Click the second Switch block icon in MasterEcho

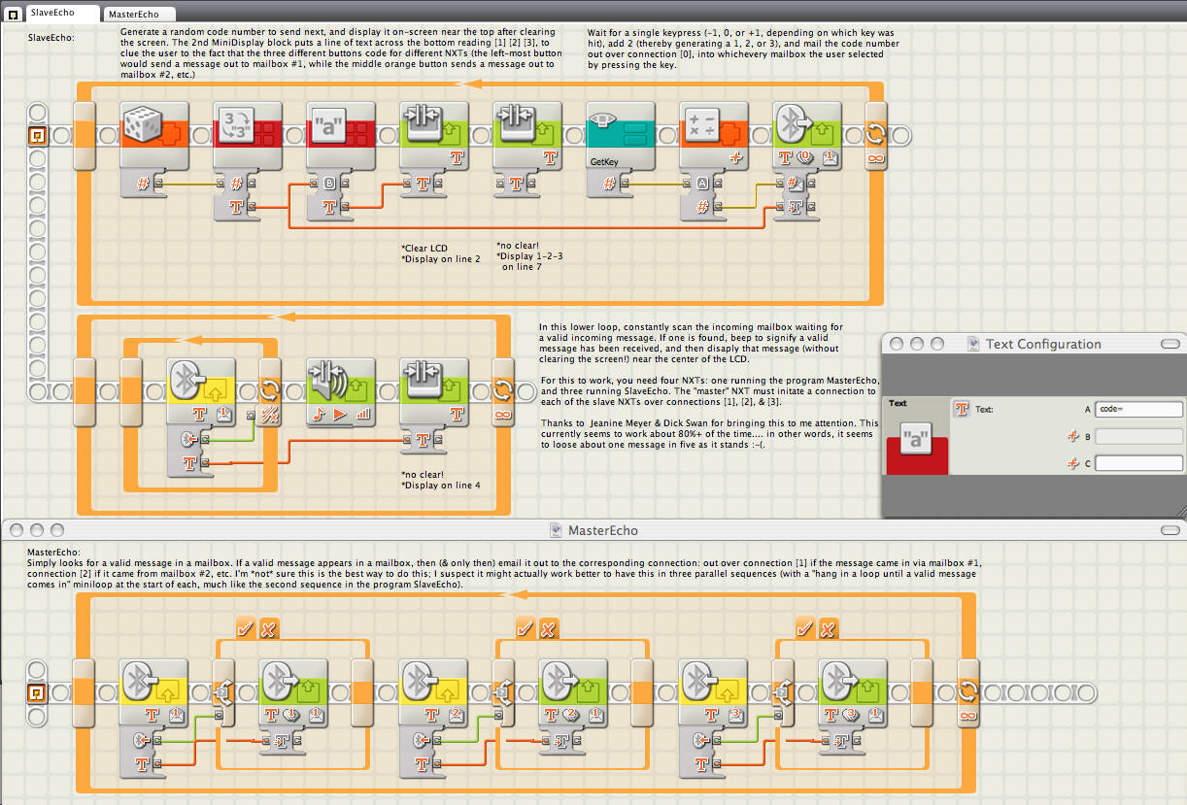503,692
